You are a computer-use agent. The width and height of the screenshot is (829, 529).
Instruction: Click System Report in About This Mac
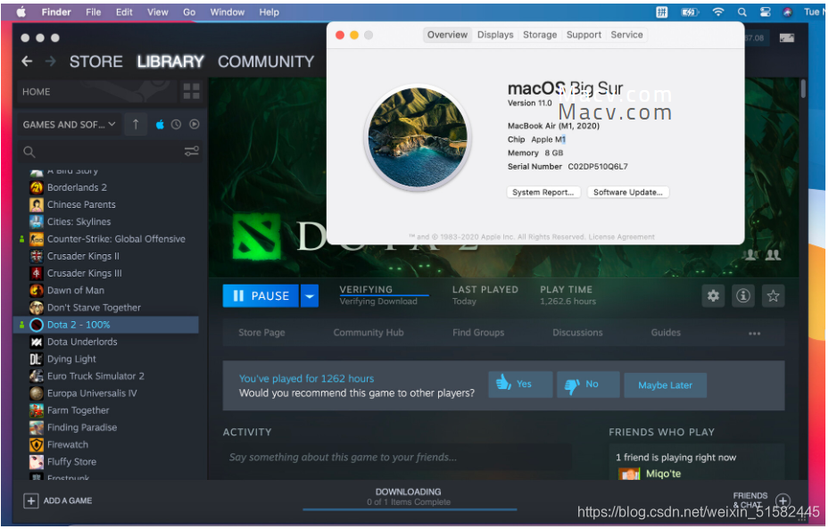click(x=543, y=193)
